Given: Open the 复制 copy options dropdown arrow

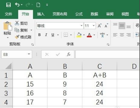Looking at the screenshot, I should point(31,30).
